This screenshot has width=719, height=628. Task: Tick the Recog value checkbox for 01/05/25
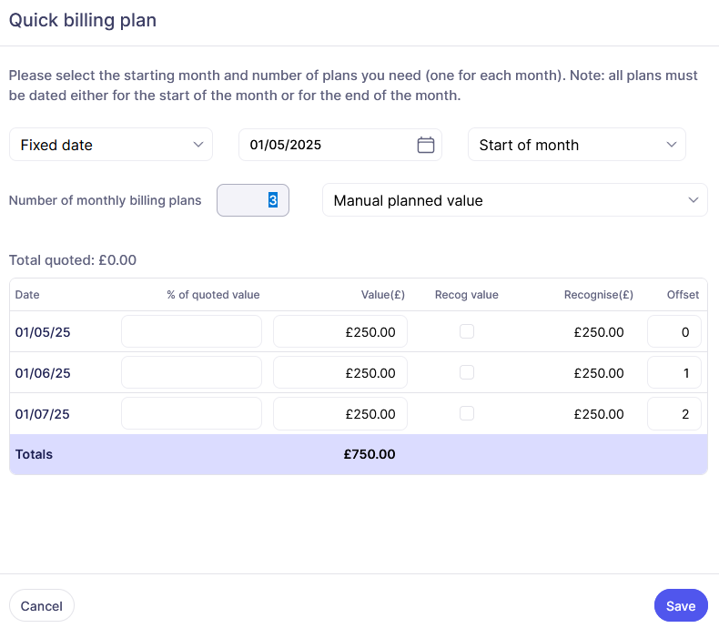pyautogui.click(x=467, y=332)
